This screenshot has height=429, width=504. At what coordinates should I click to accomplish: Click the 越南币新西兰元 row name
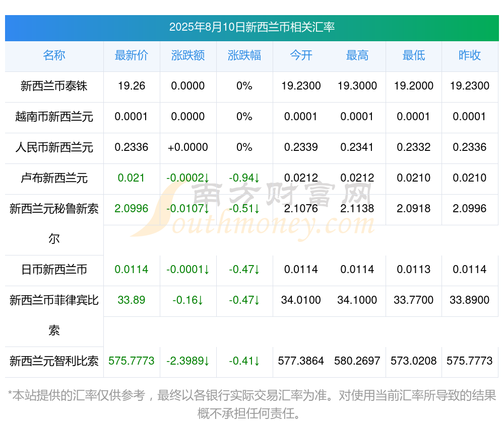[54, 117]
